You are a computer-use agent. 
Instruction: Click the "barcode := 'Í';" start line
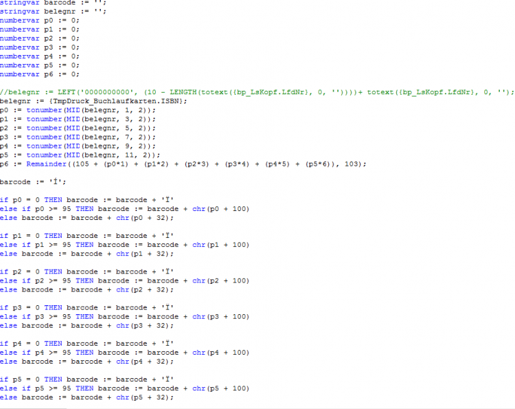pos(33,181)
